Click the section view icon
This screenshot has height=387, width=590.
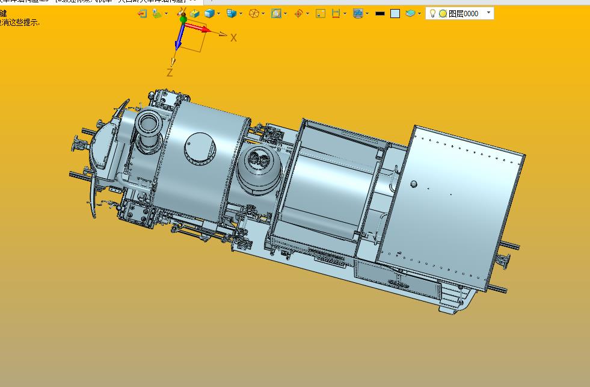276,14
